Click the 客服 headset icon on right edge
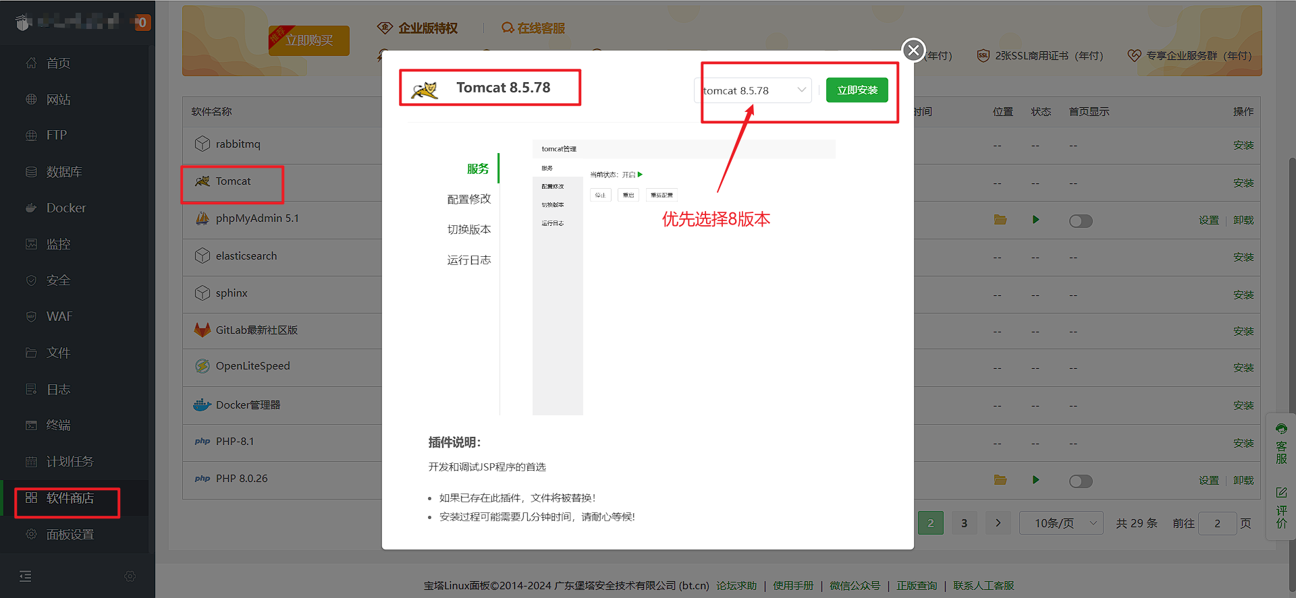1296x598 pixels. 1281,429
